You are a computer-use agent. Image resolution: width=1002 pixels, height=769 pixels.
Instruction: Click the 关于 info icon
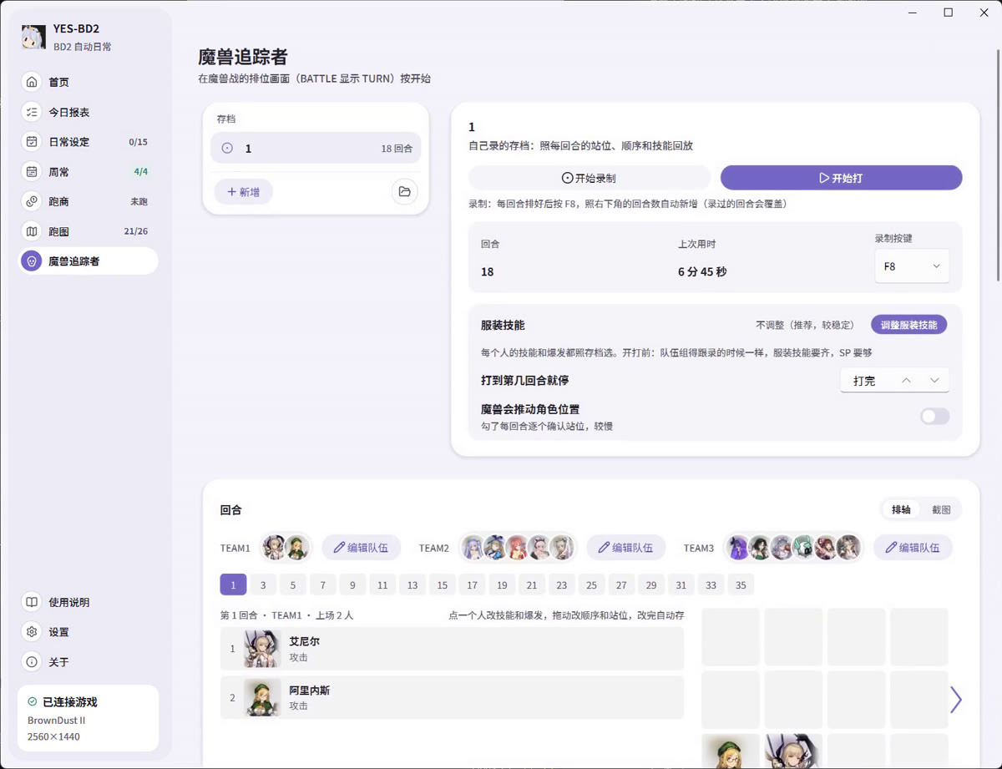click(32, 662)
